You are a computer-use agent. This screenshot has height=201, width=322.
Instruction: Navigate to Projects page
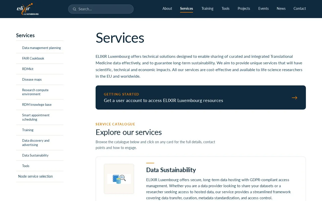point(244,9)
